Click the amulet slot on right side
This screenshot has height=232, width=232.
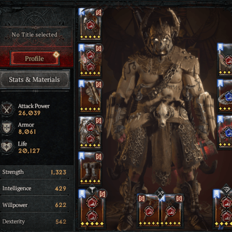(224, 60)
